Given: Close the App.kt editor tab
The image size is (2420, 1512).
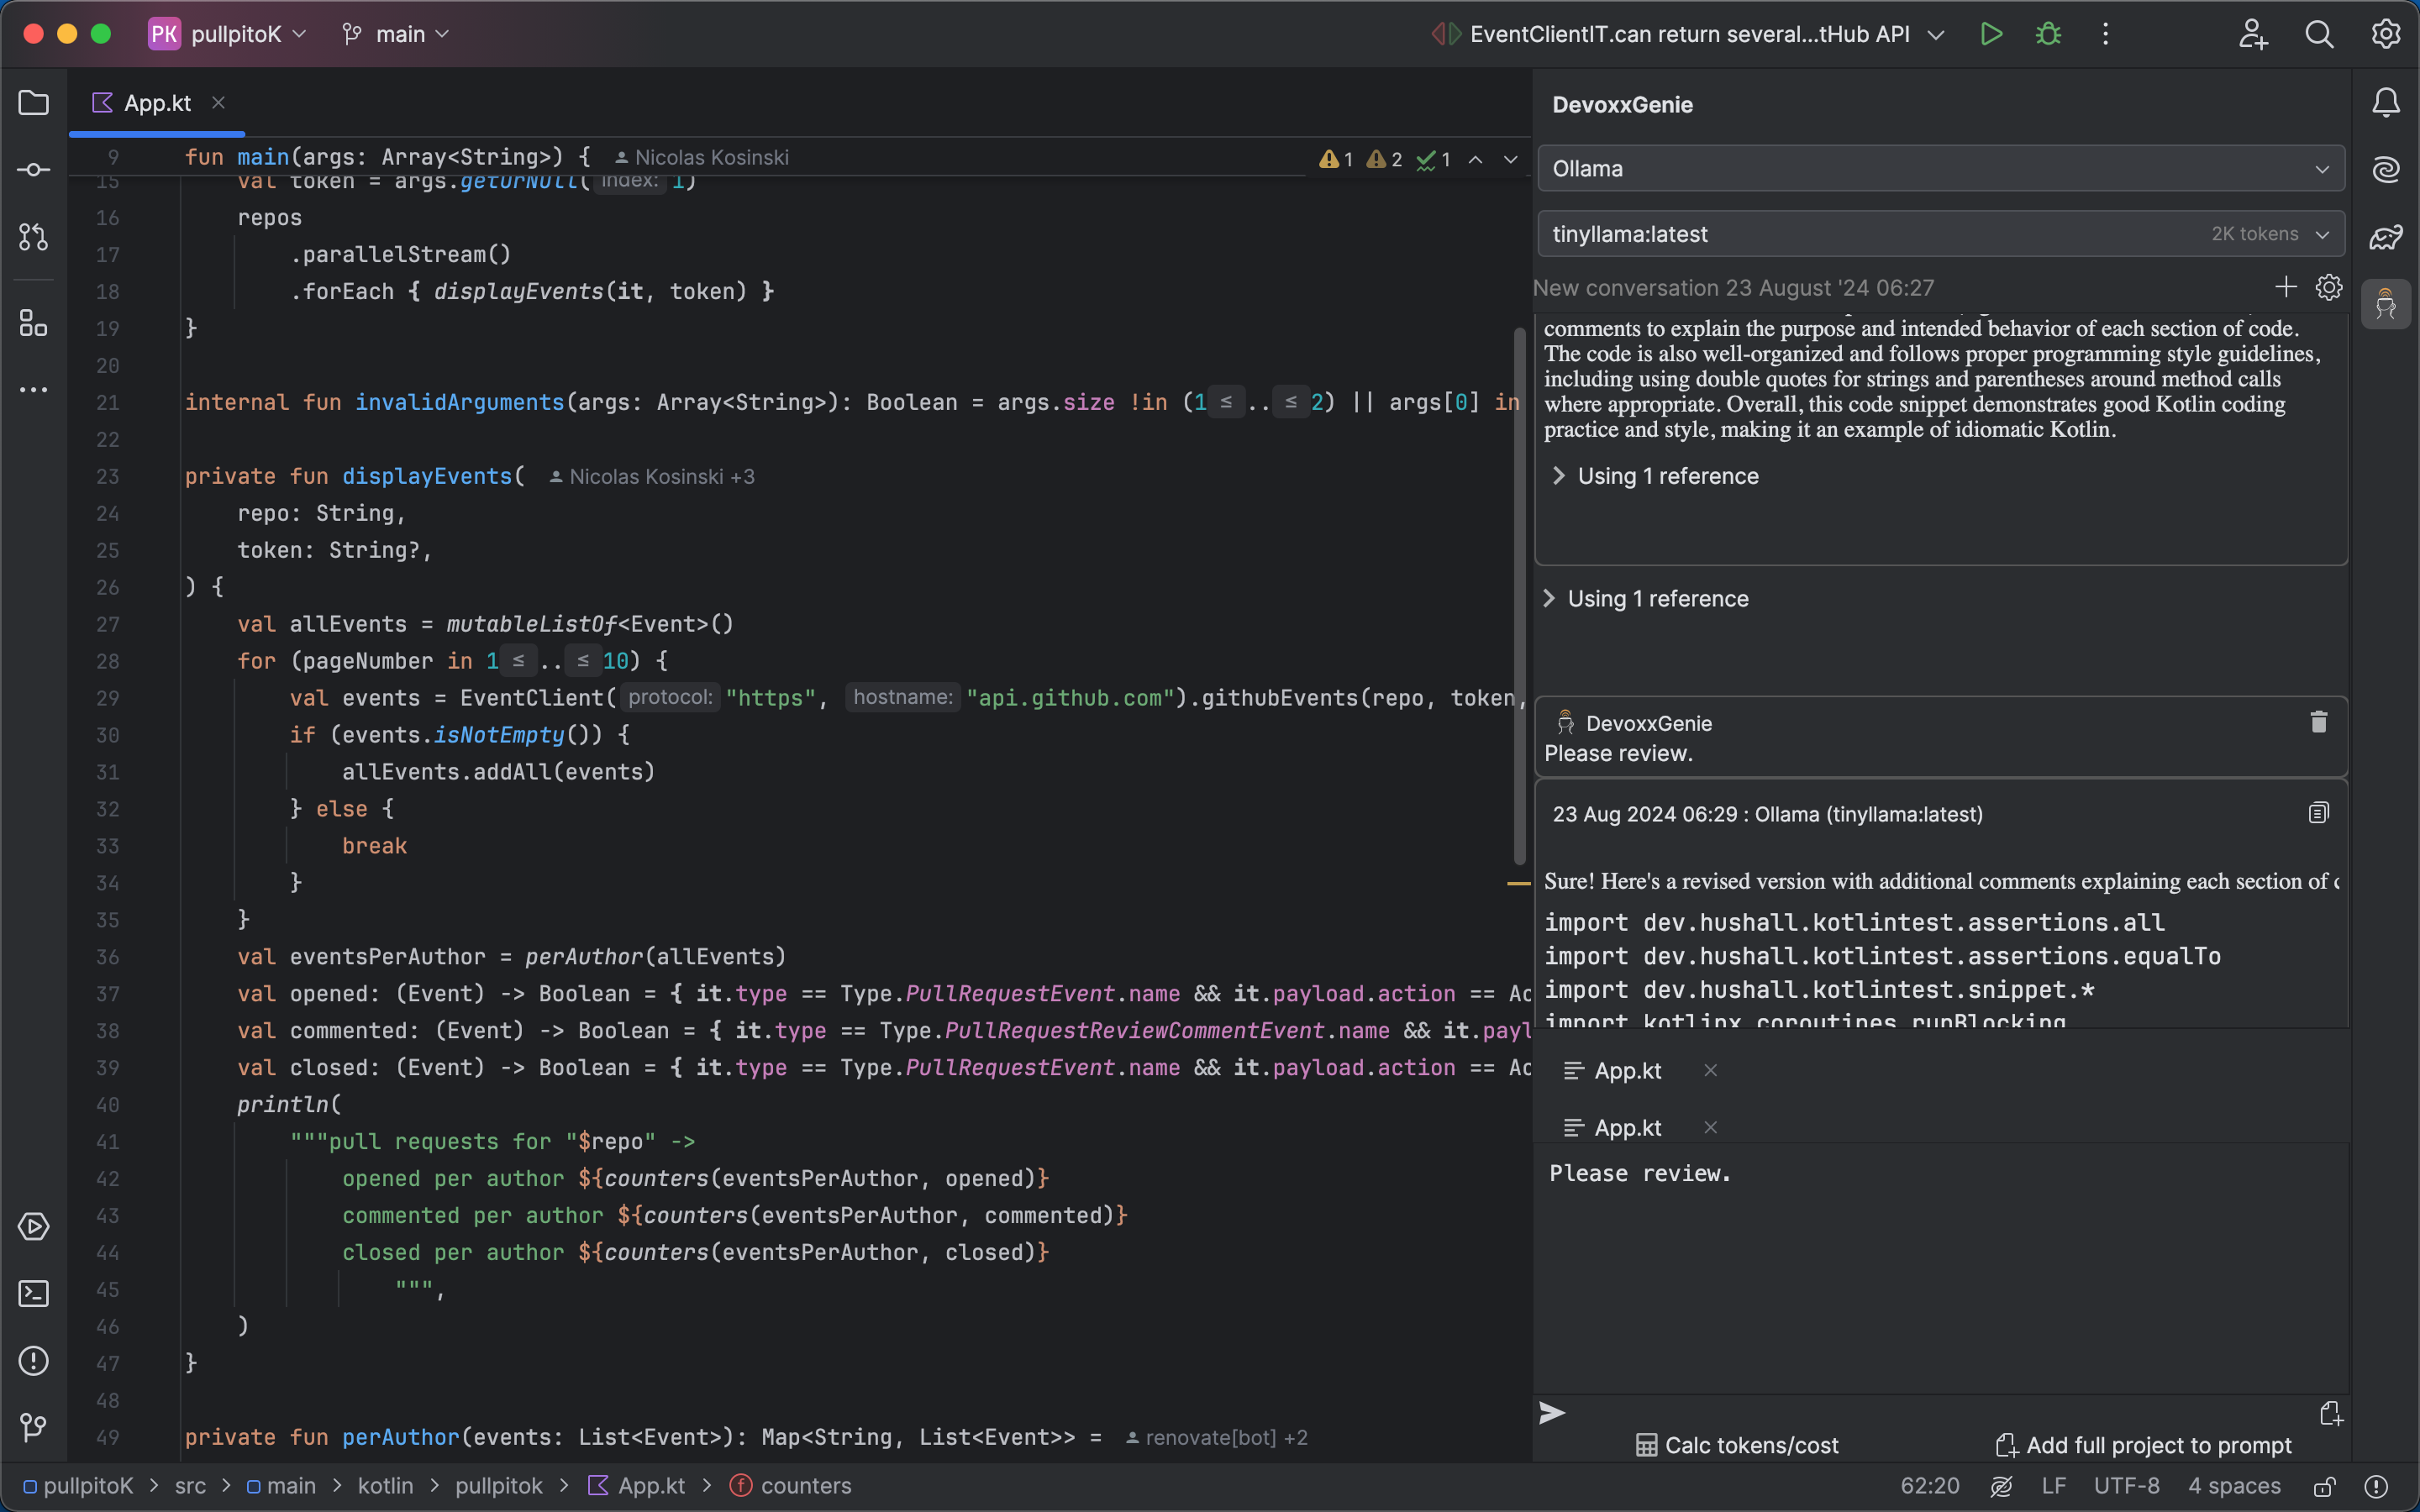Looking at the screenshot, I should 218,103.
